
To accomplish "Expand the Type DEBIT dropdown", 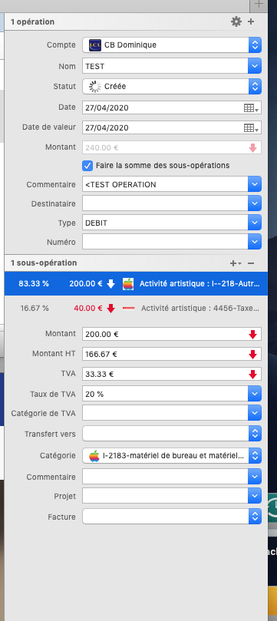I will click(x=256, y=223).
